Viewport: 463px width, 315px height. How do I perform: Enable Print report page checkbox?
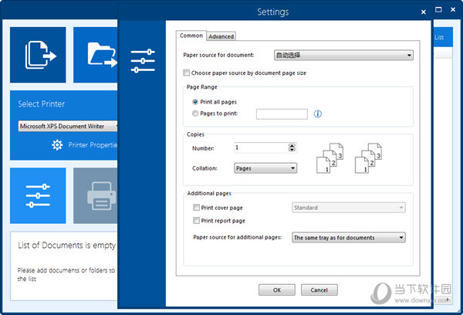(196, 221)
